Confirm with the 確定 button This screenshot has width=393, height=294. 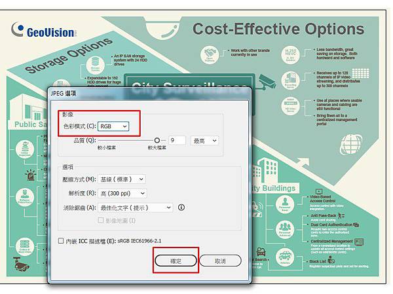coord(176,261)
